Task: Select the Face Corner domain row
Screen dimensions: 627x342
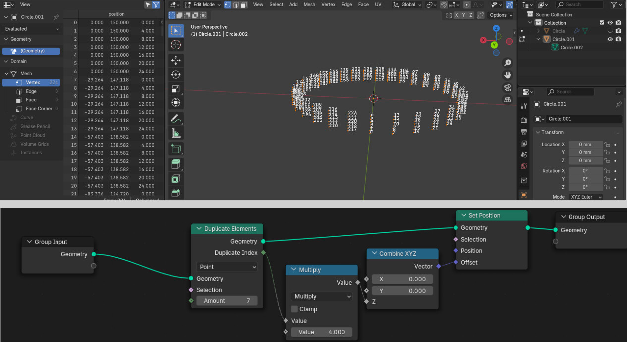Action: click(x=31, y=109)
